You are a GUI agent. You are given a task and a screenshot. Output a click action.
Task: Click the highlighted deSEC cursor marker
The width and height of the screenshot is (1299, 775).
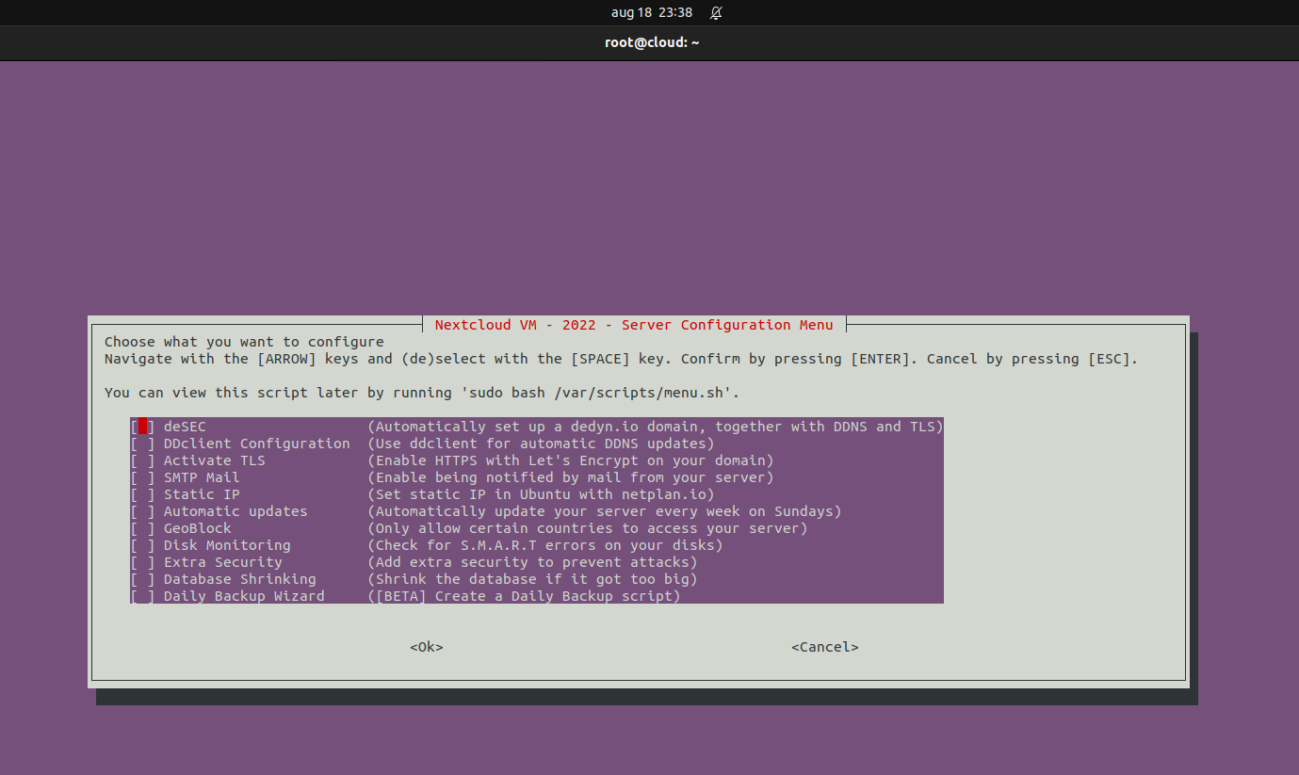click(x=142, y=426)
